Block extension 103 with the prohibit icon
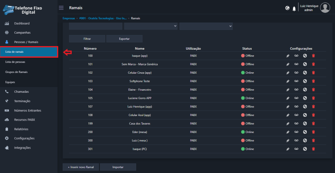This screenshot has width=335, height=173. (x=305, y=81)
